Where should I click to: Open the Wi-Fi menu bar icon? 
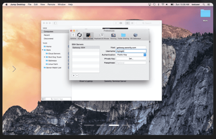pyautogui.click(x=163, y=4)
